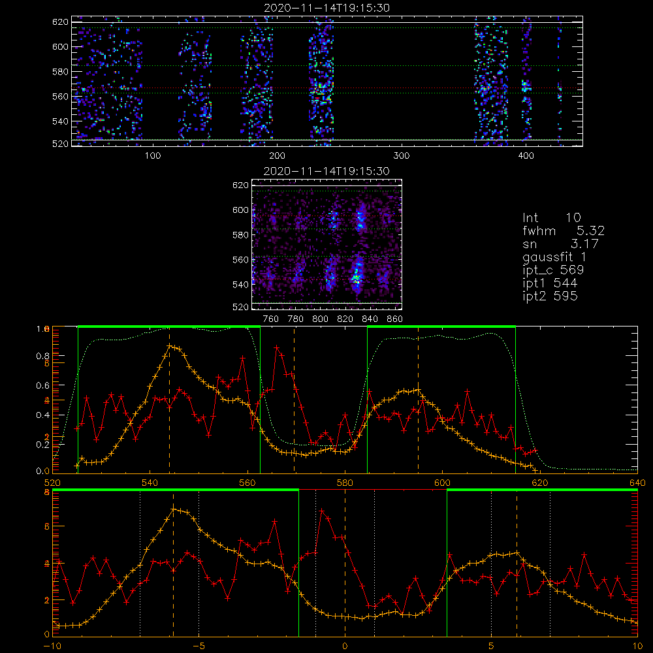Viewport: 653px width, 653px height.
Task: Click the 'sn 3.17' value line
Action: 560,244
